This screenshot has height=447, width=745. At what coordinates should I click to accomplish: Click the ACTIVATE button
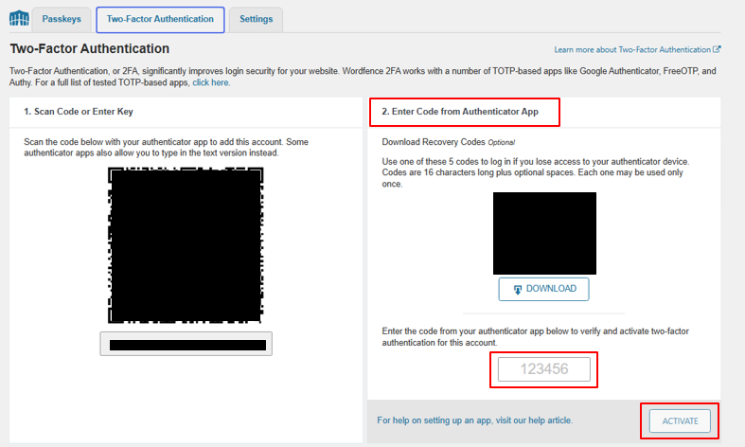pos(680,420)
